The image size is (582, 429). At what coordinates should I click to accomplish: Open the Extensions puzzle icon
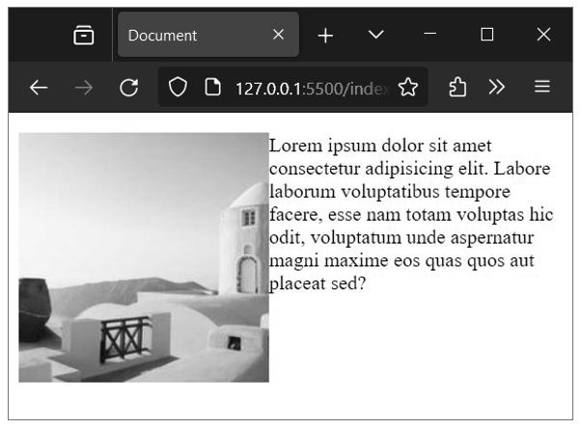coord(458,88)
